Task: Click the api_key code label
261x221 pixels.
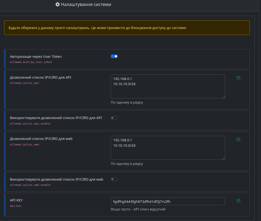Action: [16, 206]
